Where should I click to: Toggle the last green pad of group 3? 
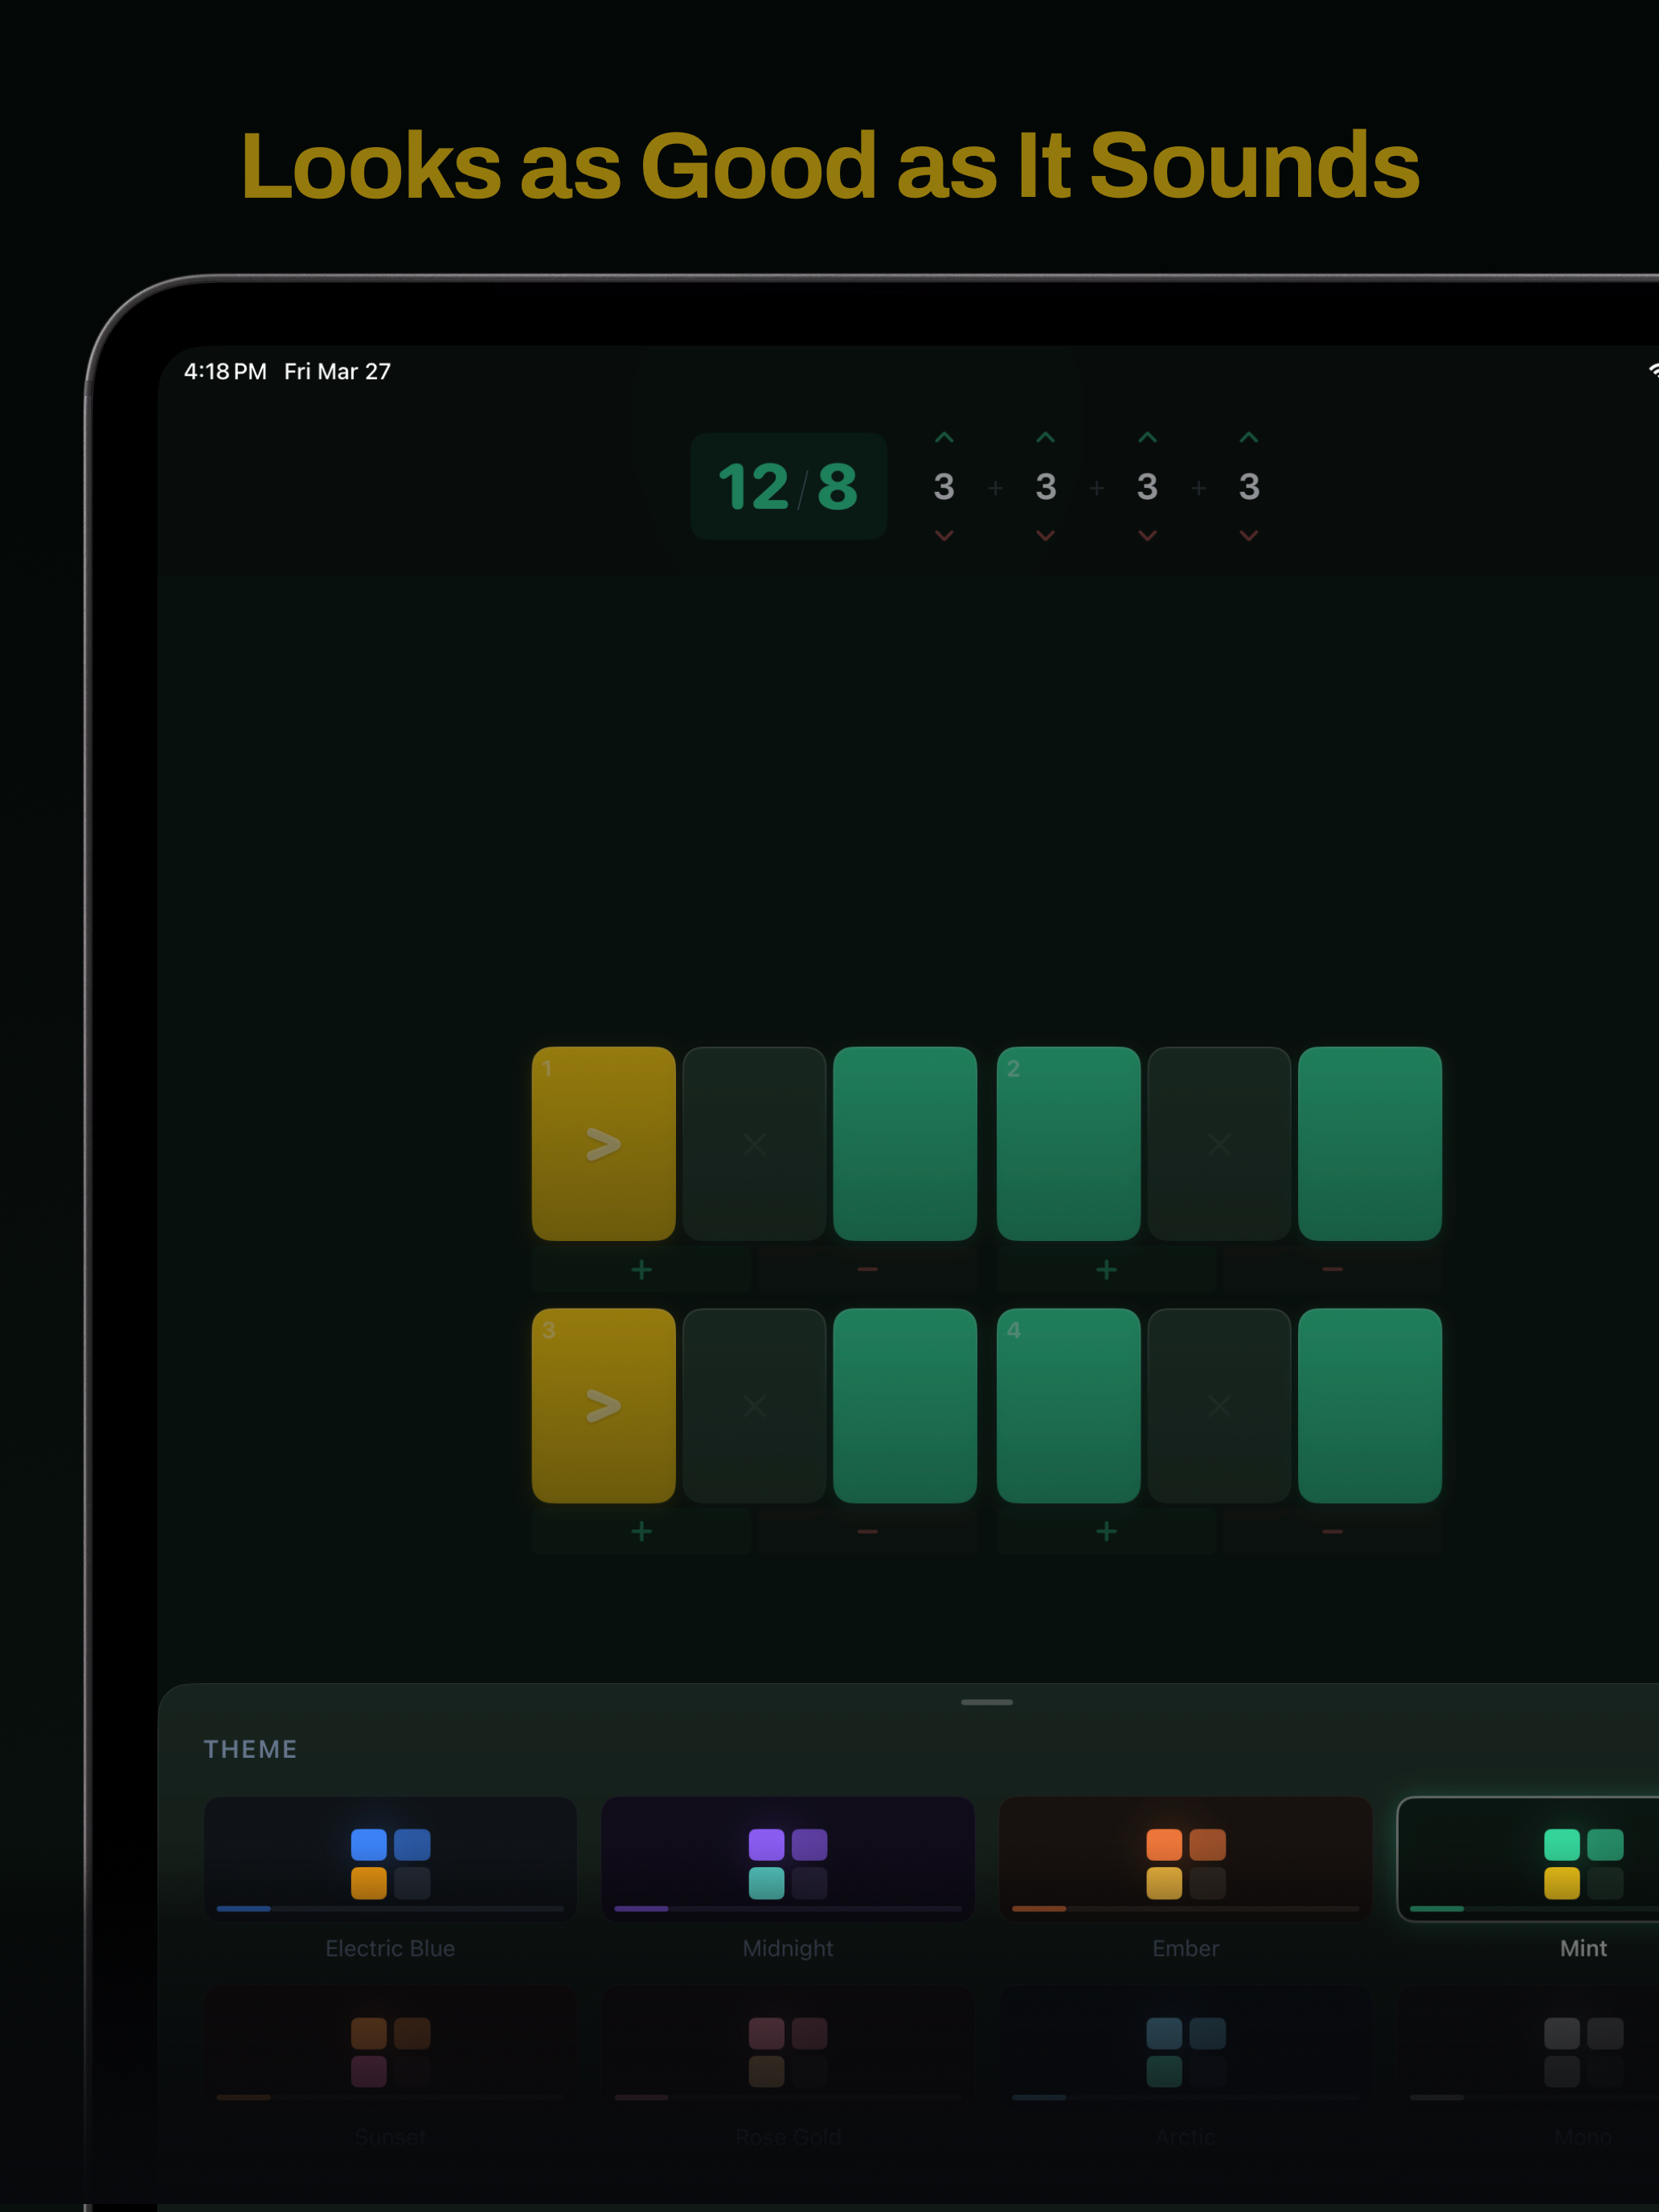[904, 1405]
